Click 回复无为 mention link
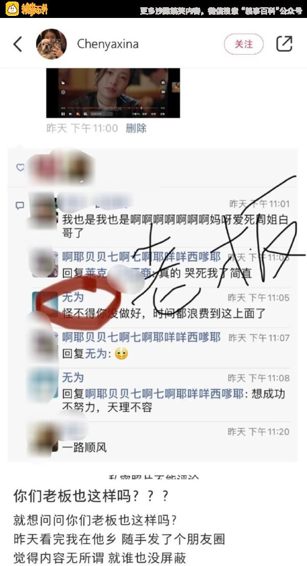 96,354
